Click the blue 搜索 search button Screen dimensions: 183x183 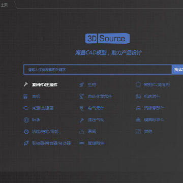click(x=177, y=70)
